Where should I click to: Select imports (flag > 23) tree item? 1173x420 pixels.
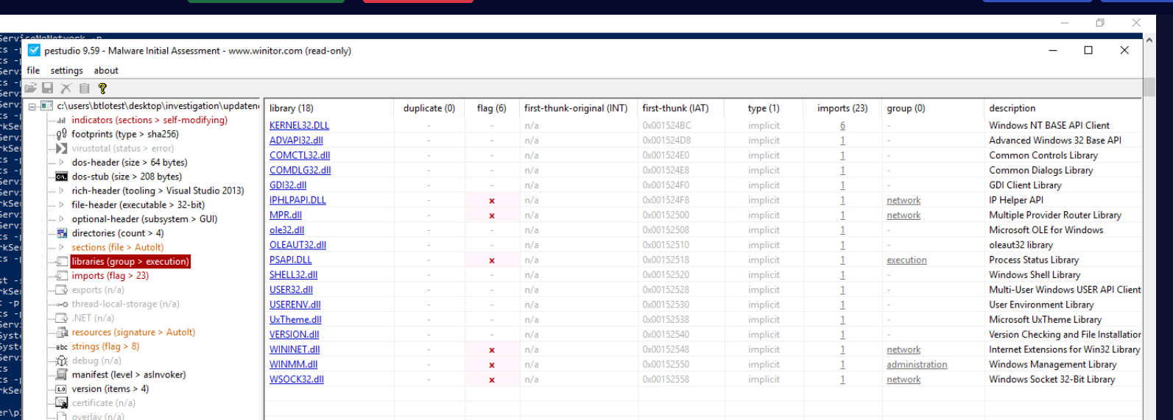[110, 276]
